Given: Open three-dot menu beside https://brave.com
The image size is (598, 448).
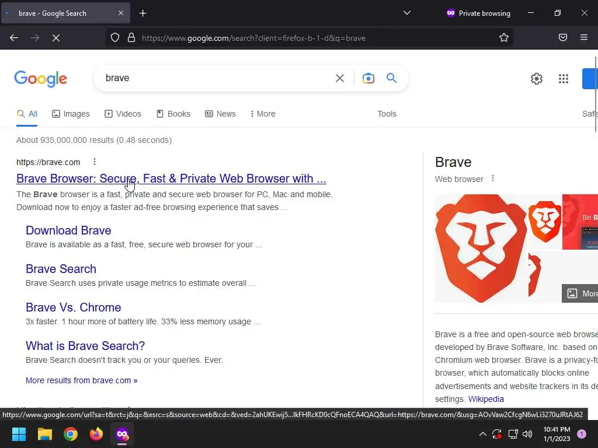Looking at the screenshot, I should (x=95, y=162).
